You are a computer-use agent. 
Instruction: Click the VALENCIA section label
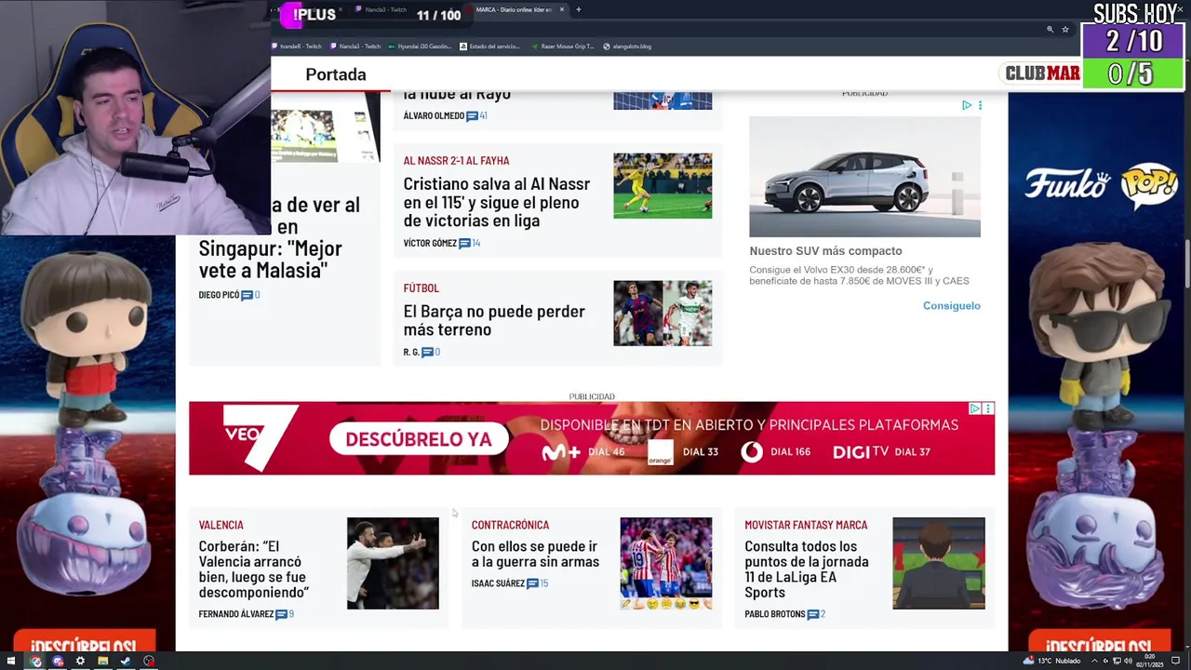(221, 525)
